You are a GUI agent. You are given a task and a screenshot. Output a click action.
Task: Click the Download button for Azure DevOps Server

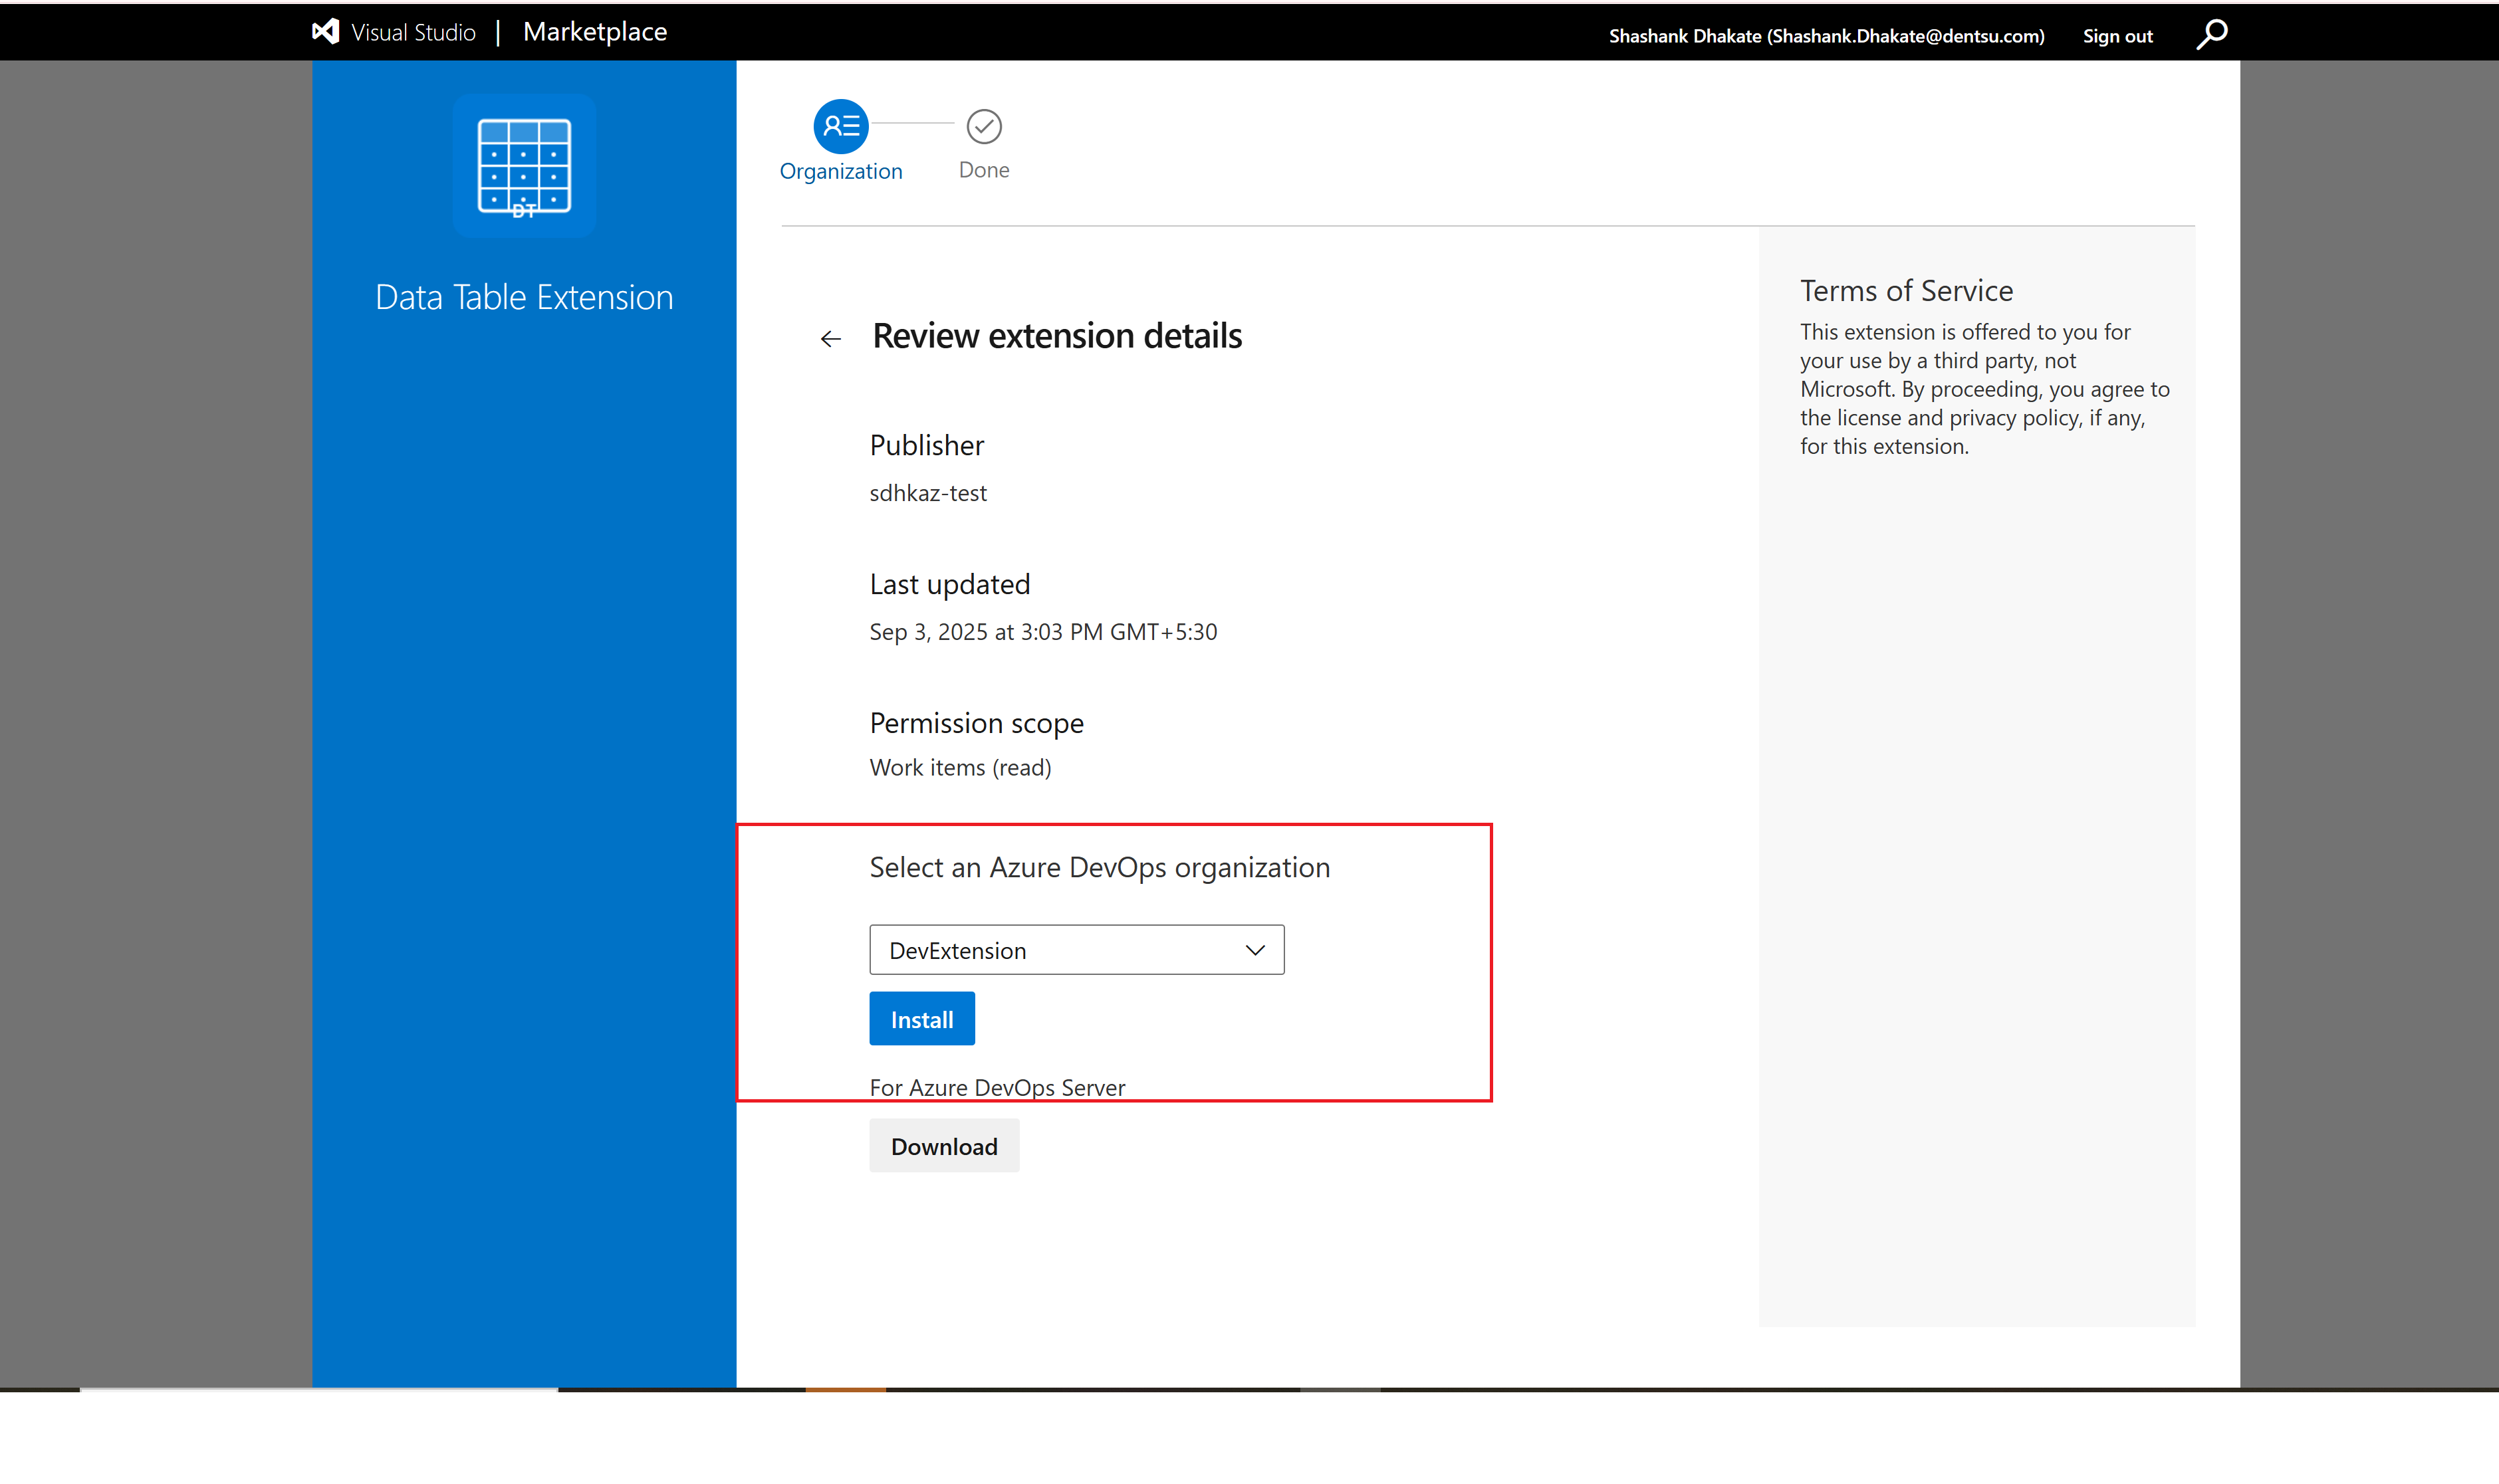(x=943, y=1145)
